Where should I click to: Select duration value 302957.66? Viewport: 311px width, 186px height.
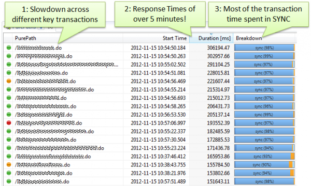[x=218, y=56]
